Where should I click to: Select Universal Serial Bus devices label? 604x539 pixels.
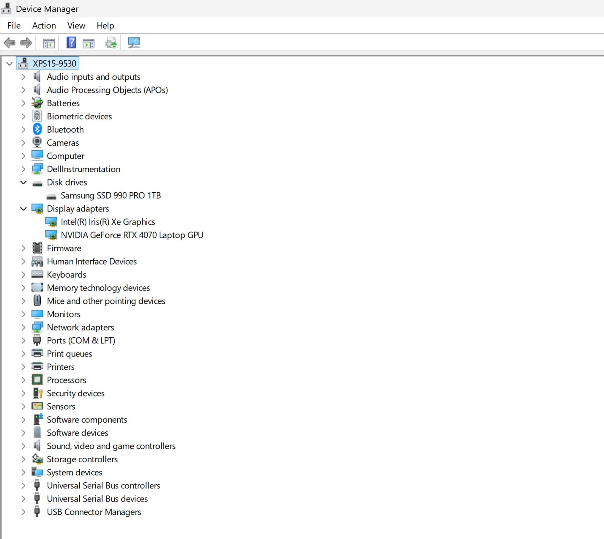(x=97, y=499)
